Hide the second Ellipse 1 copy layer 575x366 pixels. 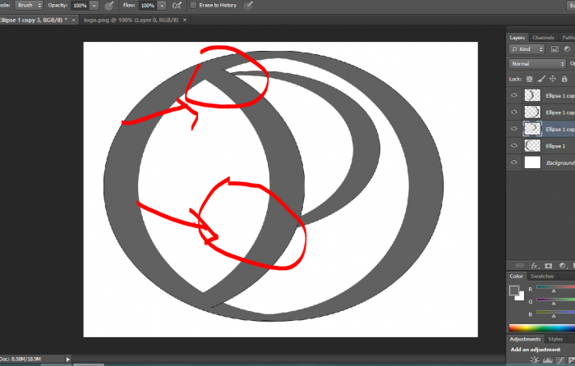pos(514,112)
